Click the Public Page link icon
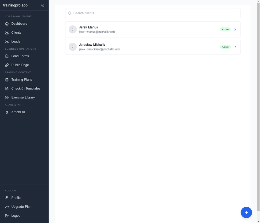The image size is (260, 223). pyautogui.click(x=7, y=65)
